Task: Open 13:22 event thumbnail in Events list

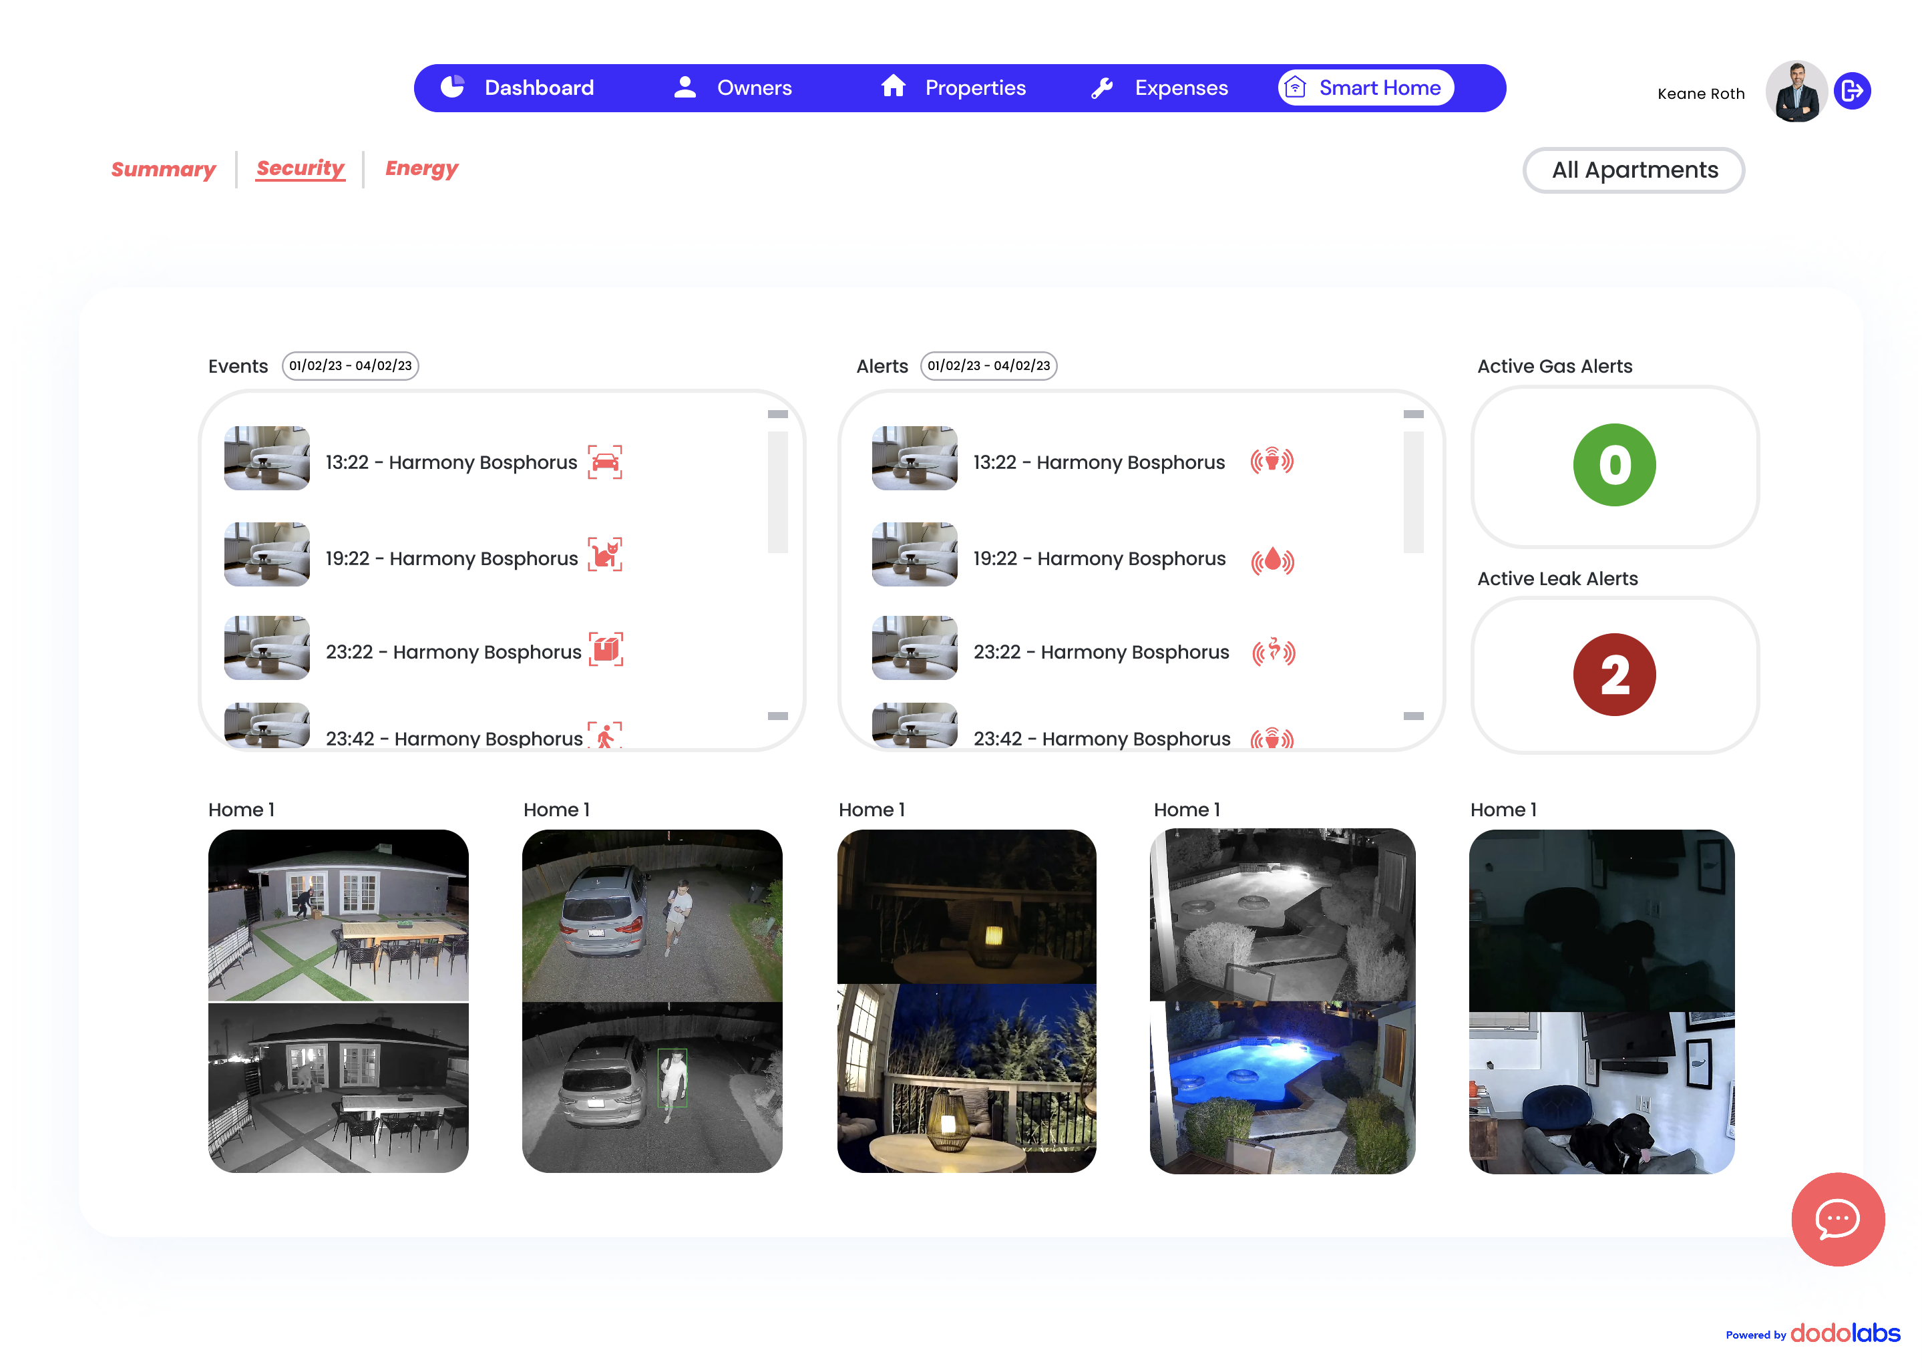Action: pyautogui.click(x=266, y=458)
